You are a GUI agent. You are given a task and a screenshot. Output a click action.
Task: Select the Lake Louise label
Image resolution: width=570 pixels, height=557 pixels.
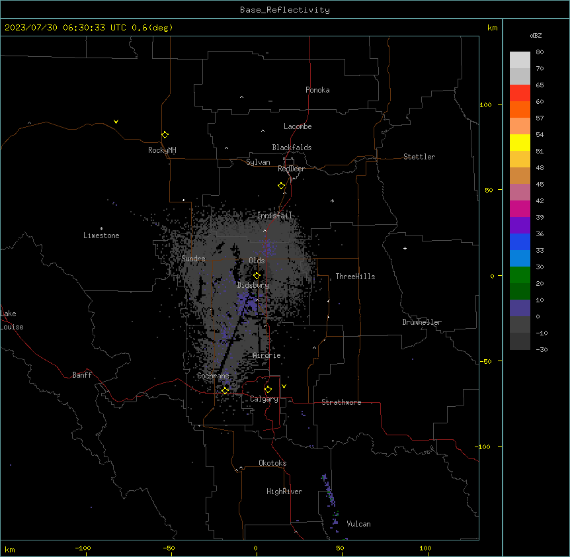12,320
